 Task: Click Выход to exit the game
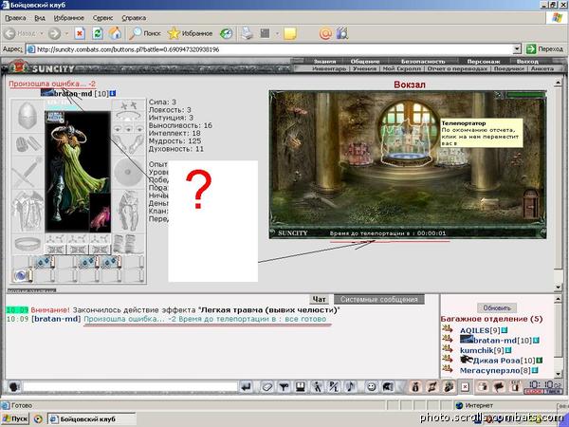(527, 62)
